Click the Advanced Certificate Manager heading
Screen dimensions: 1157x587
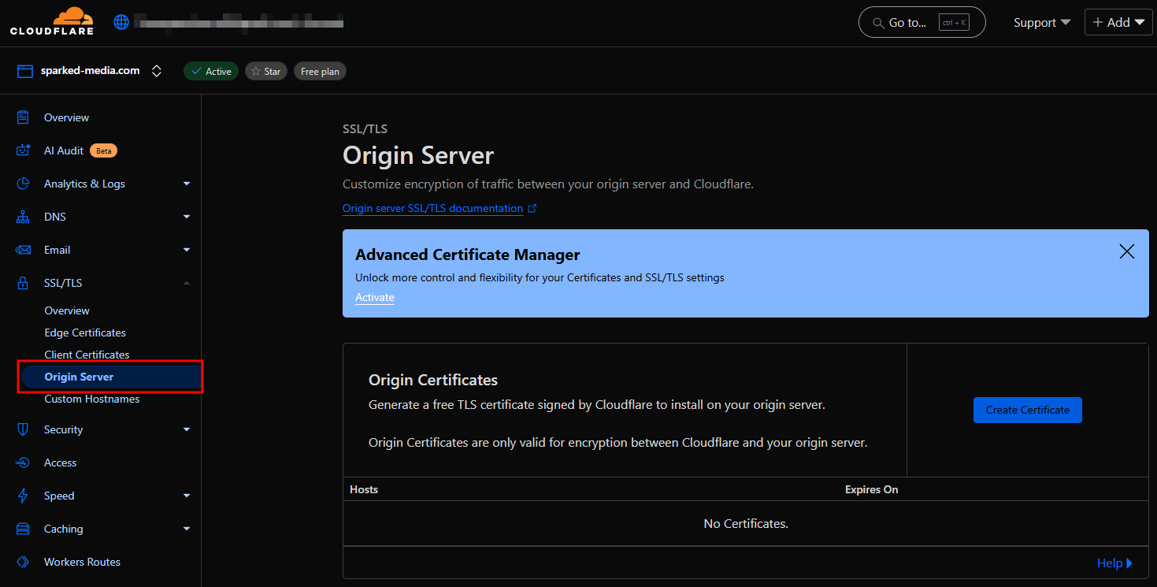pos(468,254)
